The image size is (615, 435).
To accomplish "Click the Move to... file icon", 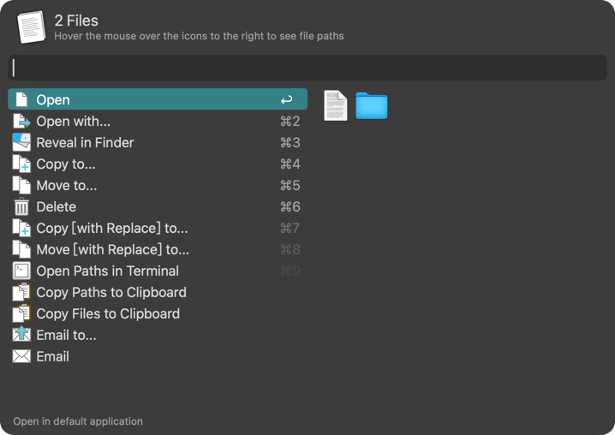I will point(21,186).
